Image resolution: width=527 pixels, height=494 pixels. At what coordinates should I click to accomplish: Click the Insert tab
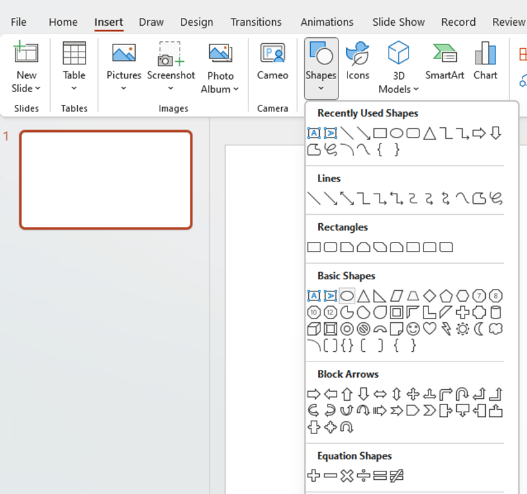coord(109,22)
